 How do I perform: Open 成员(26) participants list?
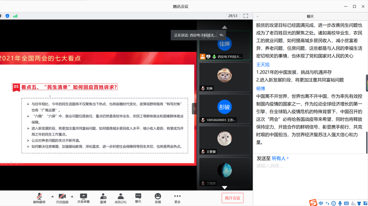click(x=121, y=198)
